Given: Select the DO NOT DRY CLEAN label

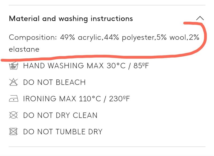Looking at the screenshot, I should pos(60,115).
